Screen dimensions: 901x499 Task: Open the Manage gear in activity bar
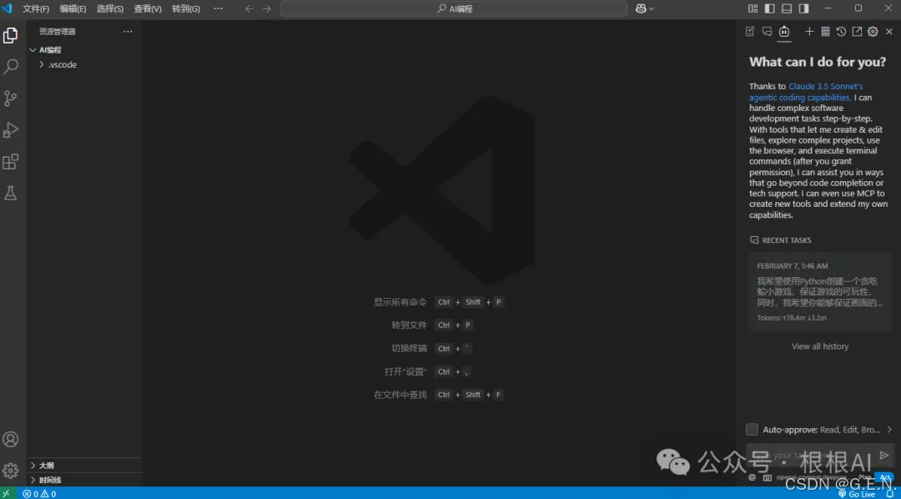tap(10, 471)
